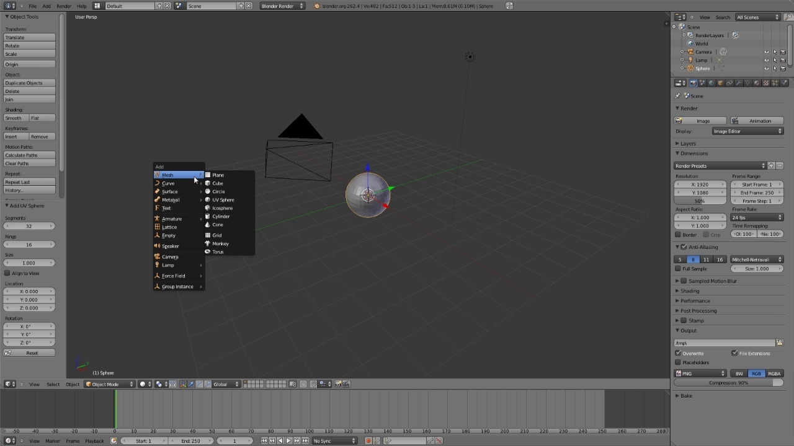Open the Render properties tab icon
This screenshot has height=446, width=794.
[x=693, y=82]
